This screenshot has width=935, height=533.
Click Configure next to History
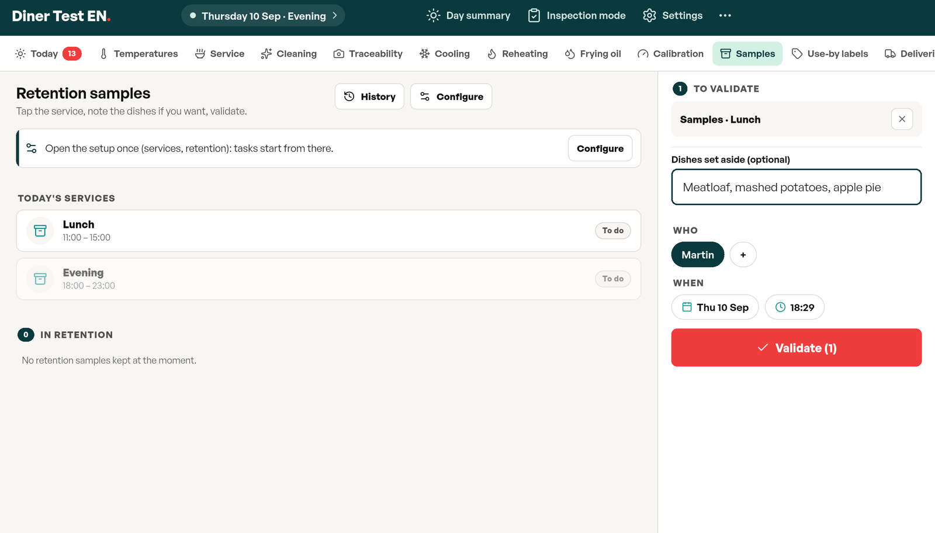tap(451, 96)
